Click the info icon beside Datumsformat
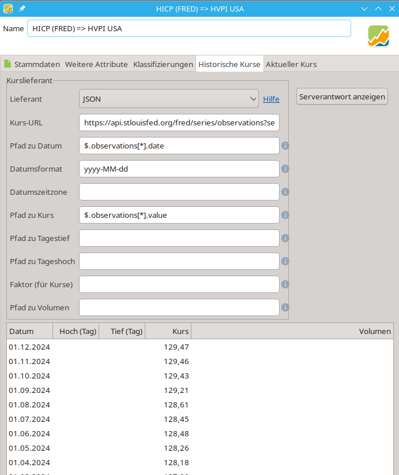This screenshot has width=399, height=475. coord(285,169)
